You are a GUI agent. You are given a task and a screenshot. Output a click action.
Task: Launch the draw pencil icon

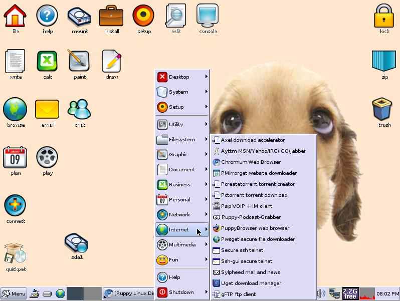pos(111,61)
